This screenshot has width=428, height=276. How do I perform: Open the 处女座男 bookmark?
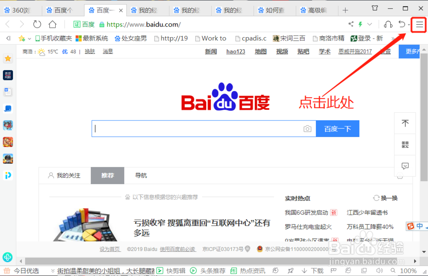pyautogui.click(x=131, y=38)
